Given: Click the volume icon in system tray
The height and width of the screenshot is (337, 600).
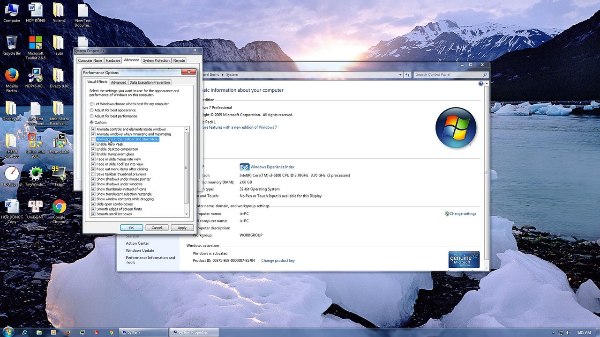Looking at the screenshot, I should pos(568,332).
